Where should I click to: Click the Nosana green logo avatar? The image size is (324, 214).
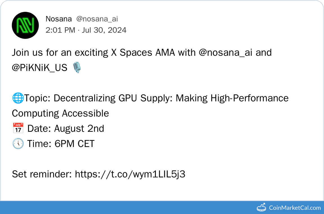(x=25, y=25)
